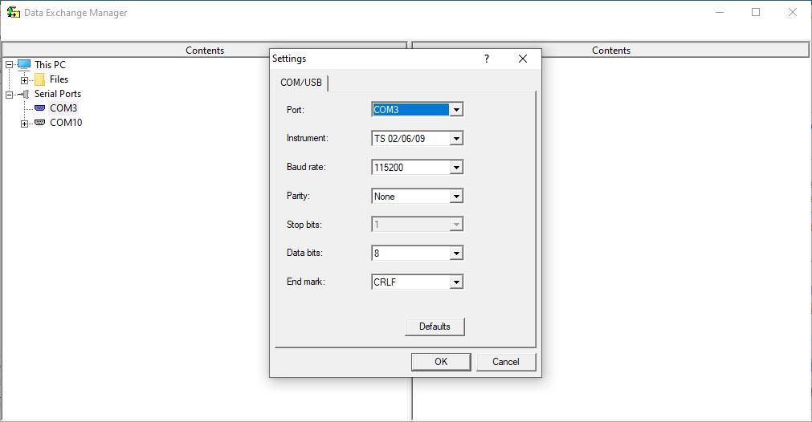
Task: Collapse the This PC tree node
Action: click(10, 65)
